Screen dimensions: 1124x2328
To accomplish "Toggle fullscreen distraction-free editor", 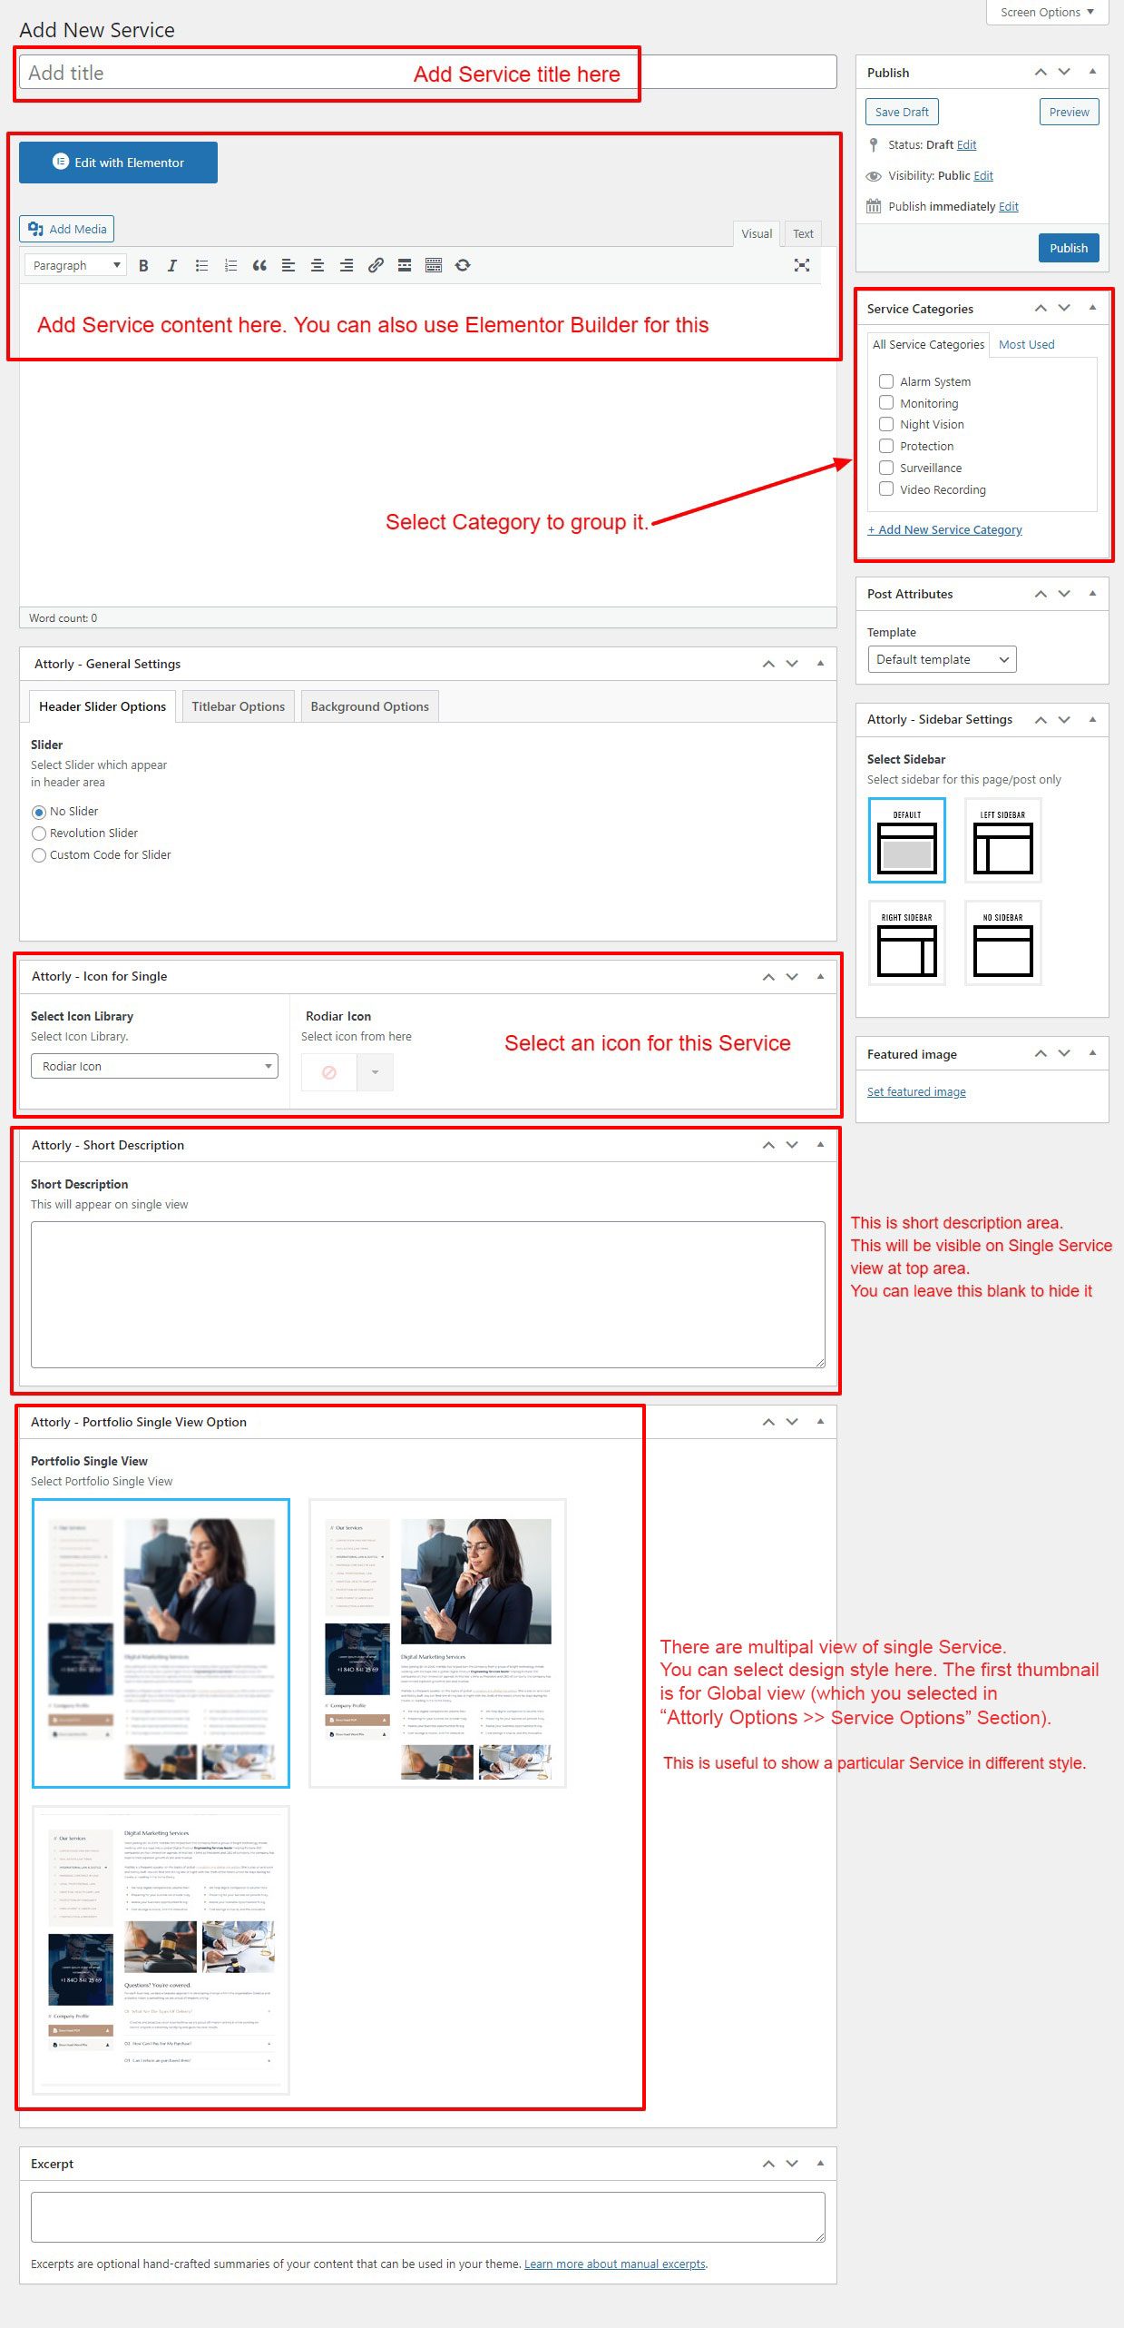I will pyautogui.click(x=801, y=265).
